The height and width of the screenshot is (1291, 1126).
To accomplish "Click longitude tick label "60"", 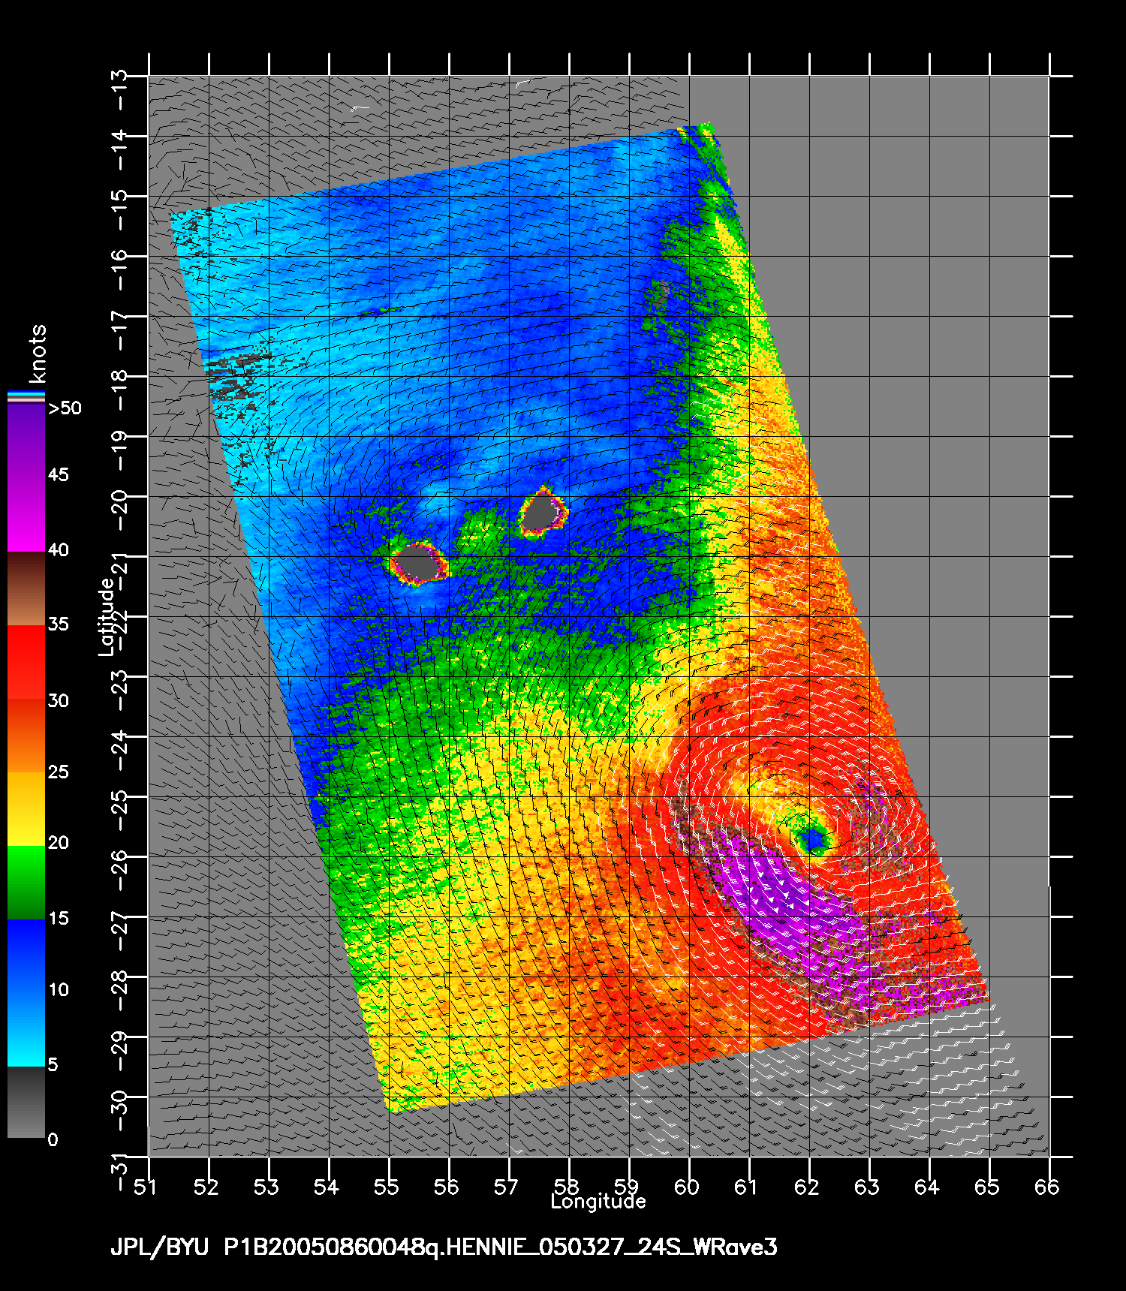I will (687, 1186).
